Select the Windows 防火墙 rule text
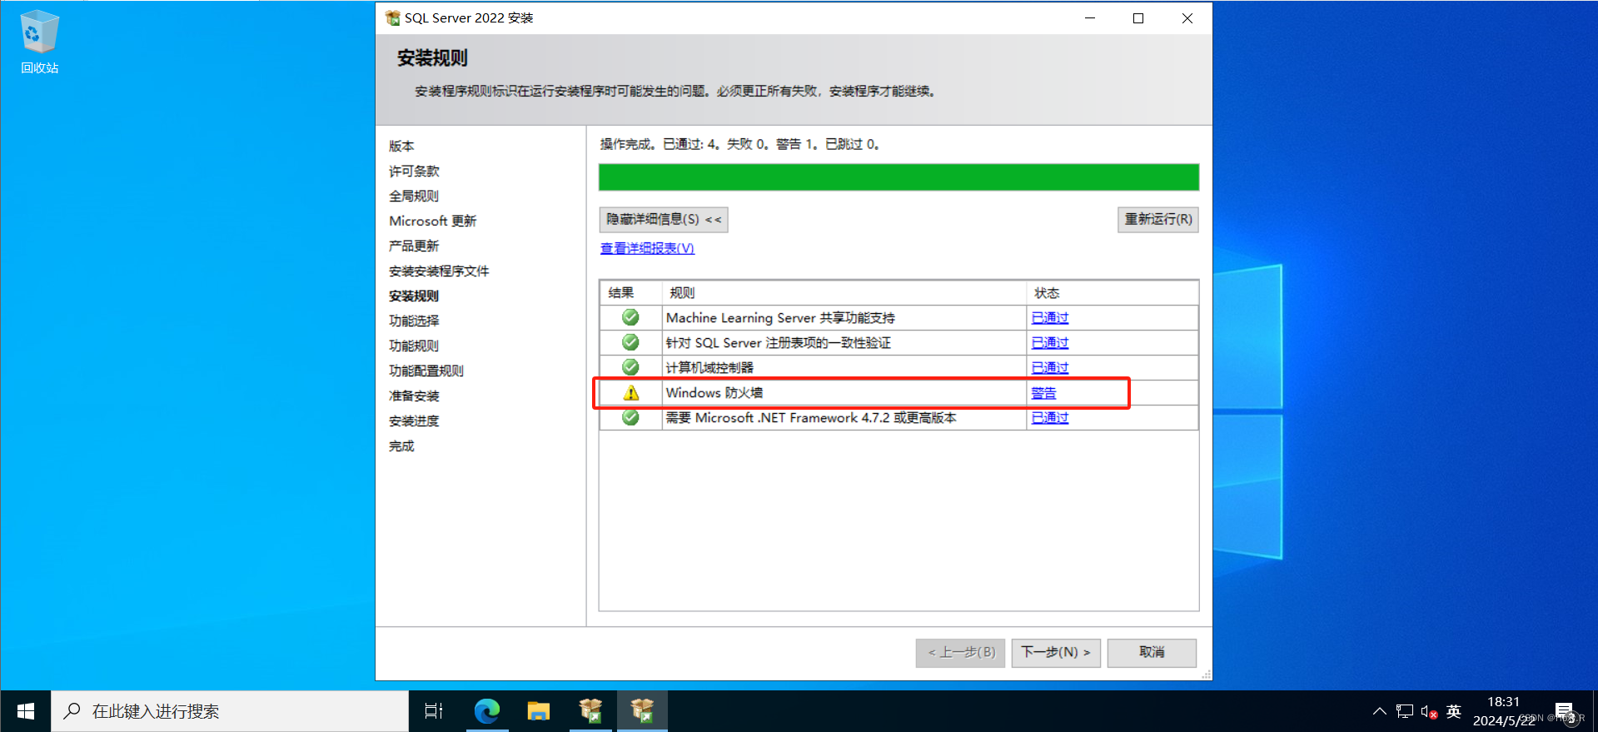 [x=714, y=393]
